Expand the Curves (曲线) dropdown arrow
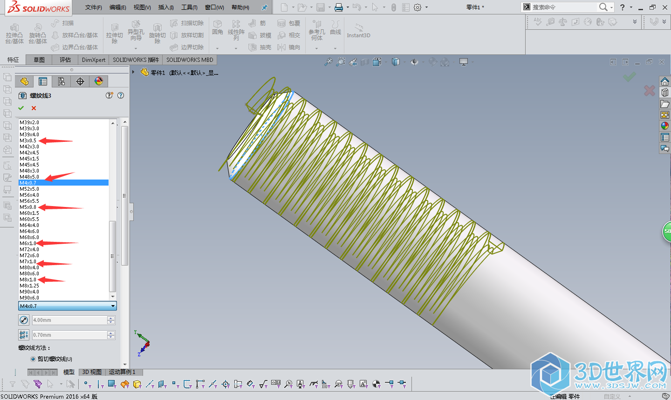Viewport: 671px width, 400px height. coord(335,48)
